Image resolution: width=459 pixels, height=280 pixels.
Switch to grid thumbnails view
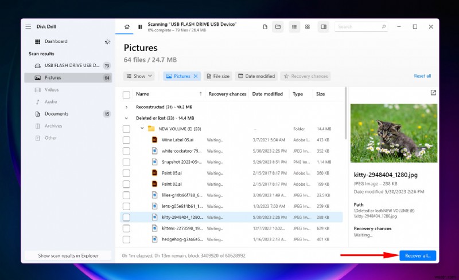coord(308,27)
